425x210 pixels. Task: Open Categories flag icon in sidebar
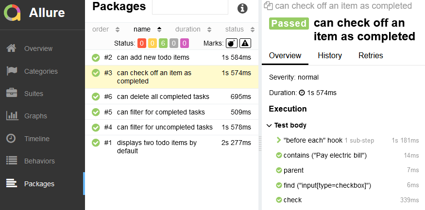pos(12,71)
